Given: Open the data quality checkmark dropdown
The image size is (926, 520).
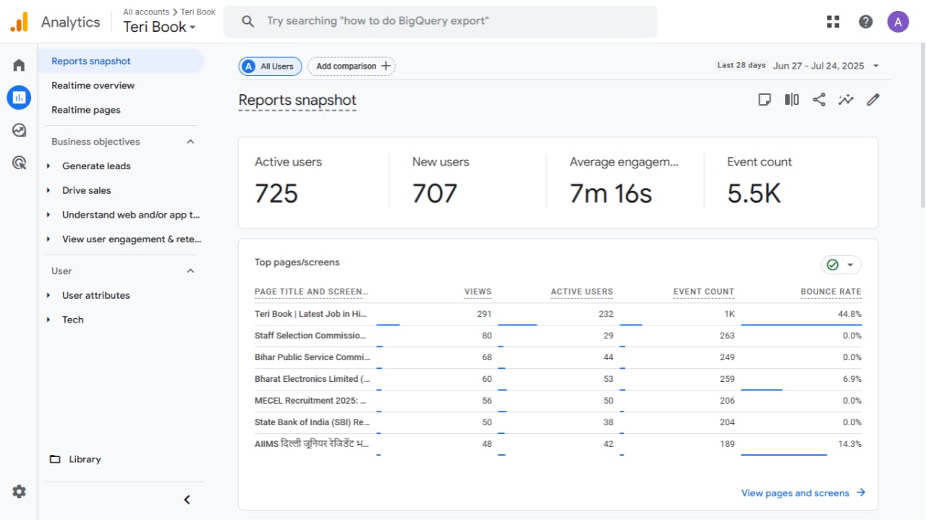Looking at the screenshot, I should 841,265.
